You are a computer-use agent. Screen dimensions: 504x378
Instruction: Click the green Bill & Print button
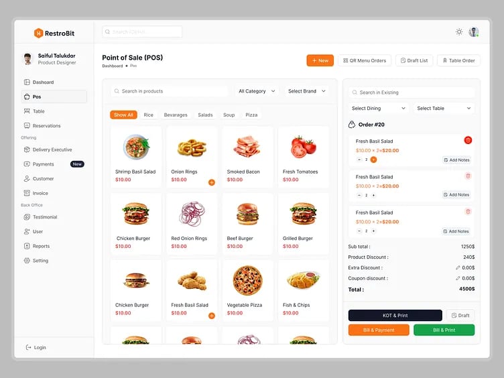pyautogui.click(x=444, y=330)
